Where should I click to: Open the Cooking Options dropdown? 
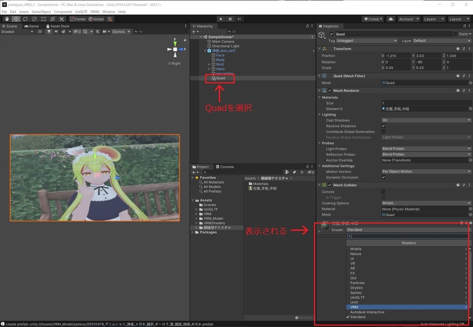point(426,203)
